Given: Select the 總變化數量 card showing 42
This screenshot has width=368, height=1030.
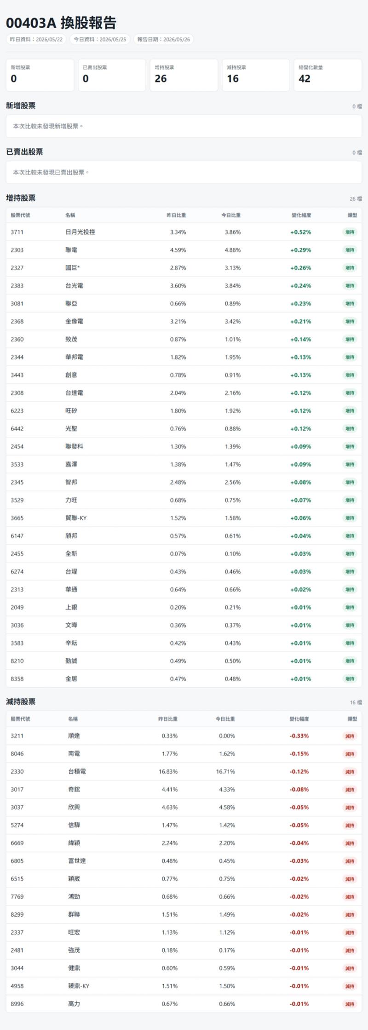Looking at the screenshot, I should point(328,75).
